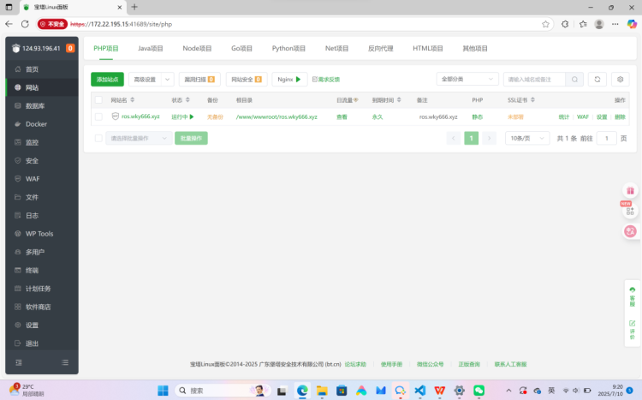This screenshot has width=642, height=400.
Task: Toggle the select-all checkbox in the table header
Action: point(98,100)
